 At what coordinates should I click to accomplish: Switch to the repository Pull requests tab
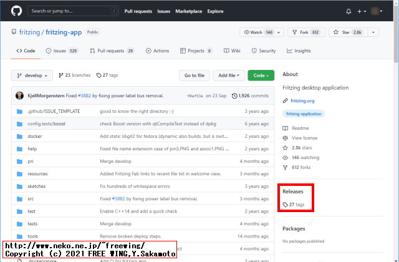tap(112, 51)
